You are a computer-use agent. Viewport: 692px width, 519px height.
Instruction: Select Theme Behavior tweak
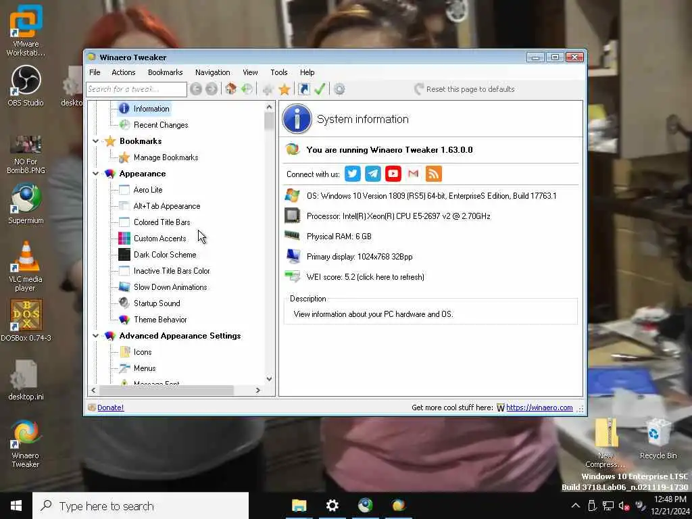pyautogui.click(x=160, y=320)
